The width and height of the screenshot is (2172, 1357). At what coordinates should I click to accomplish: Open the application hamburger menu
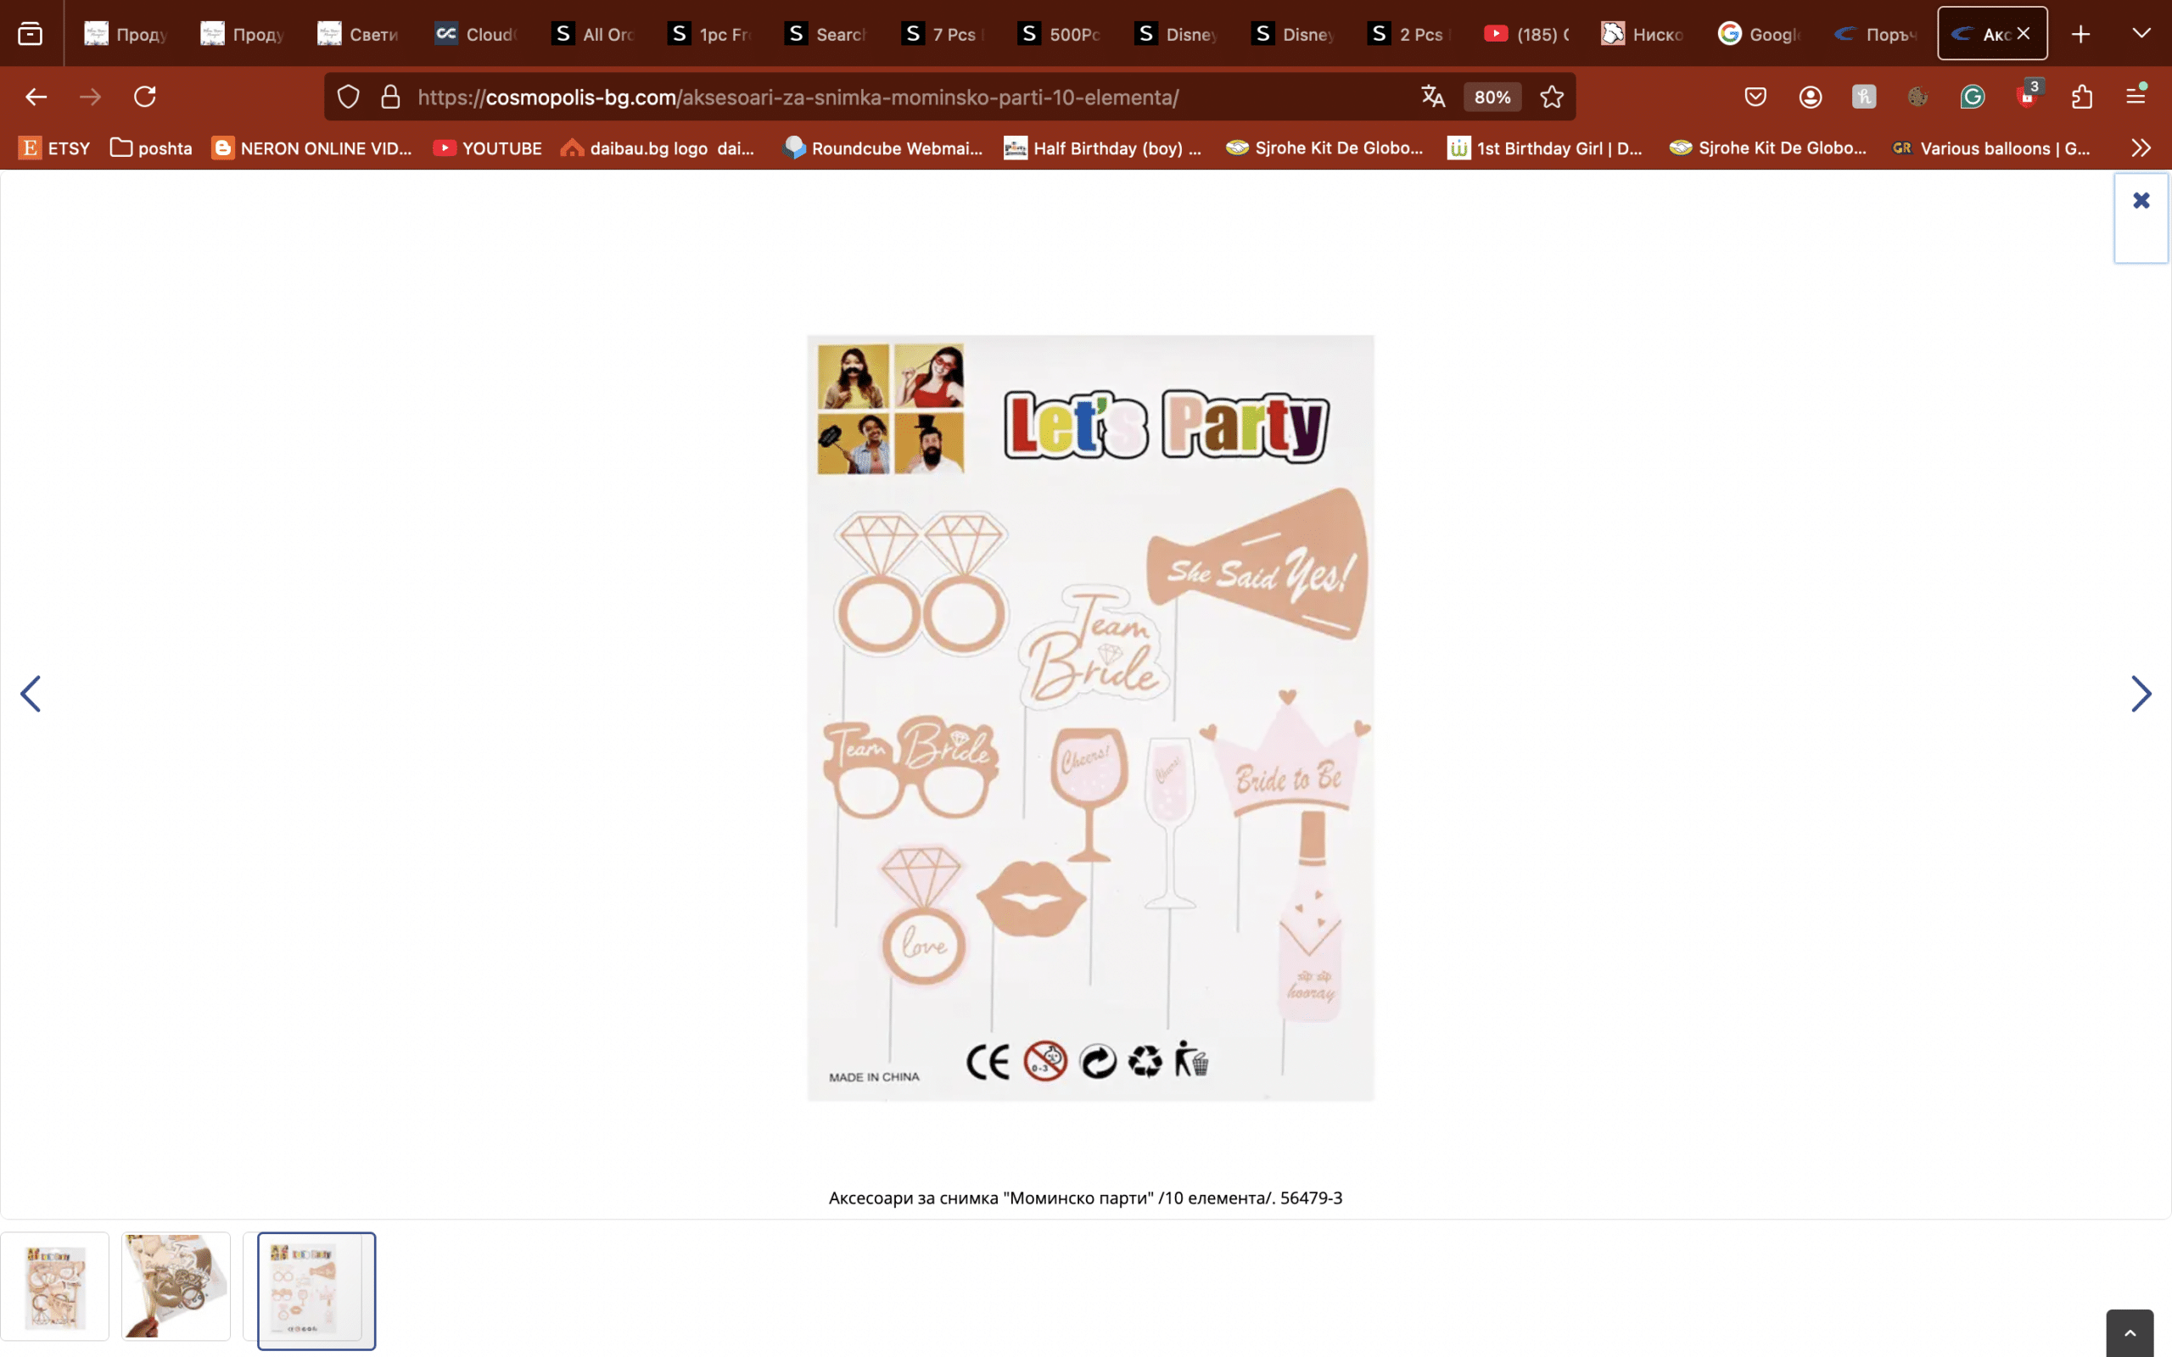click(x=2136, y=95)
